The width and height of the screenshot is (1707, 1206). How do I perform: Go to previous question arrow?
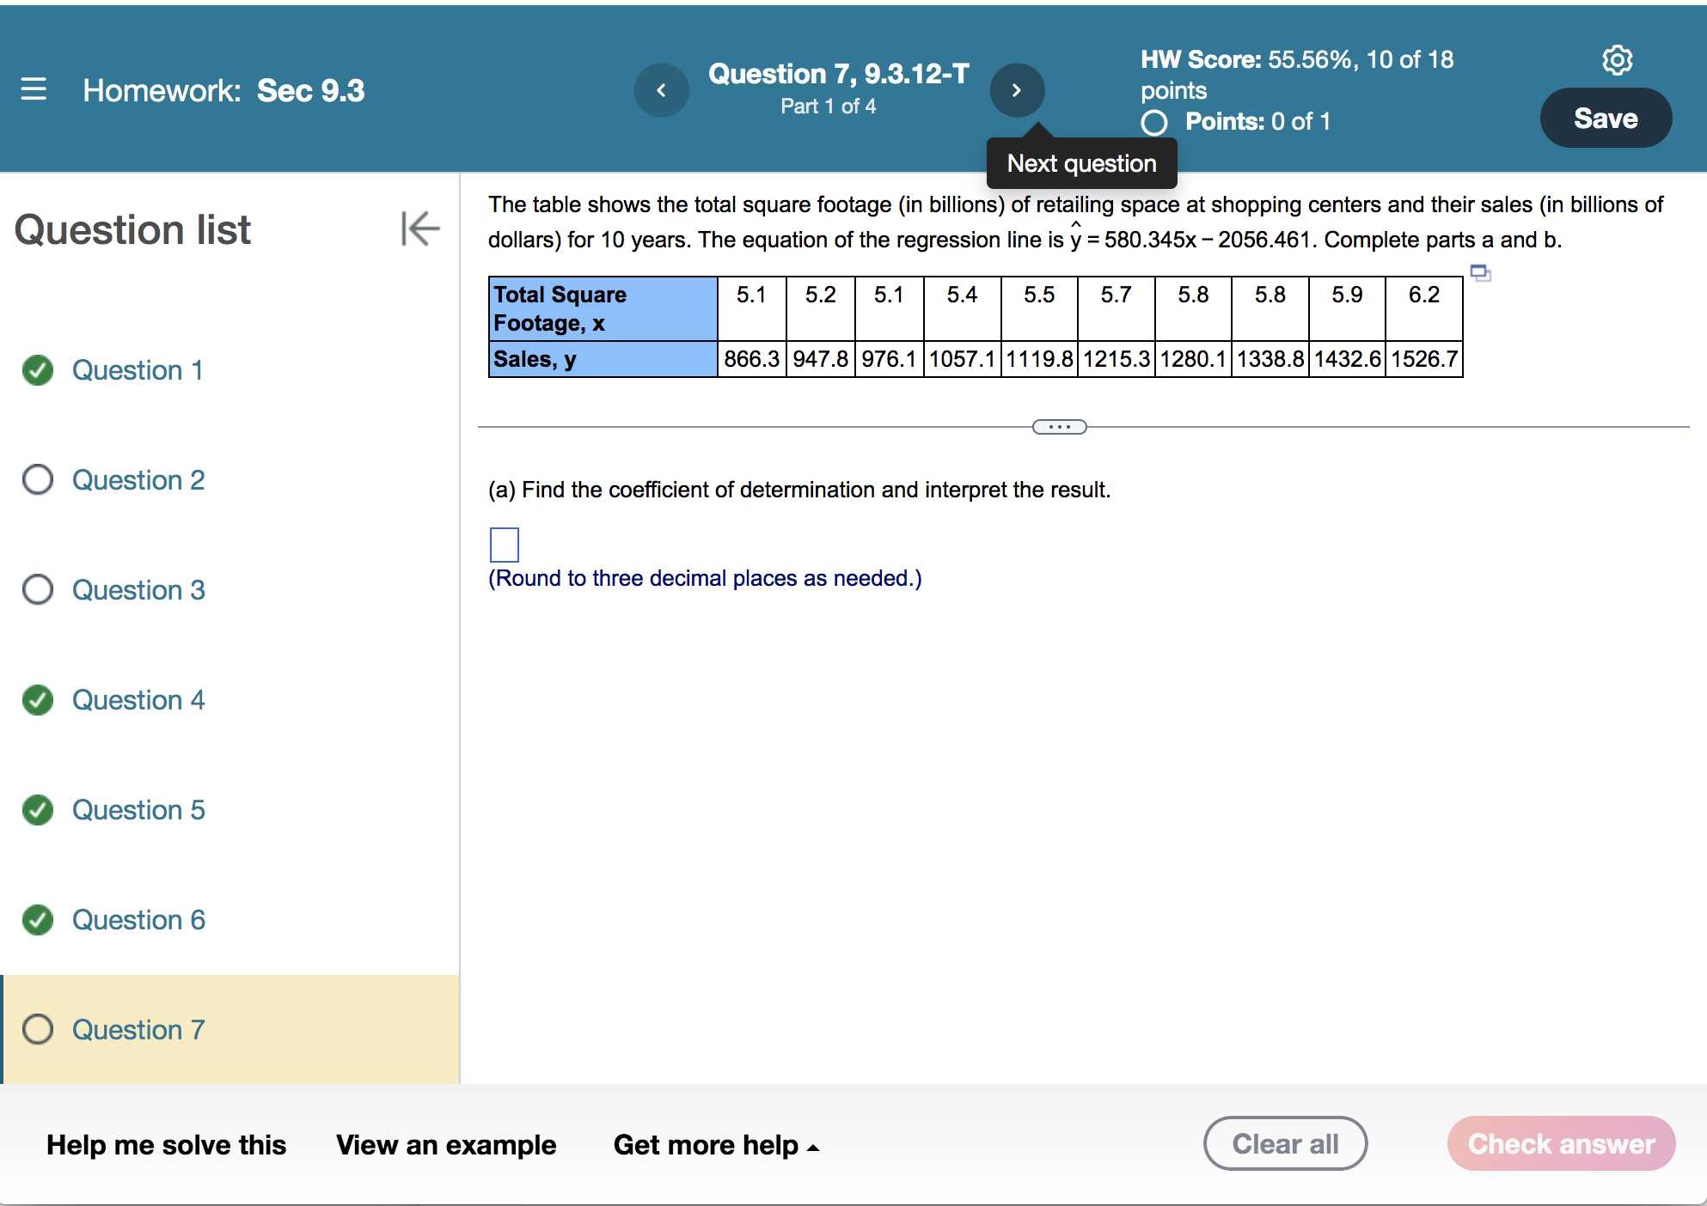[661, 90]
